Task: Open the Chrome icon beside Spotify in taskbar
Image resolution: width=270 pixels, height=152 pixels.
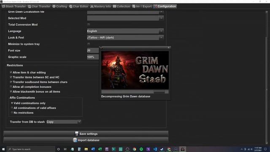Action: pos(134,149)
